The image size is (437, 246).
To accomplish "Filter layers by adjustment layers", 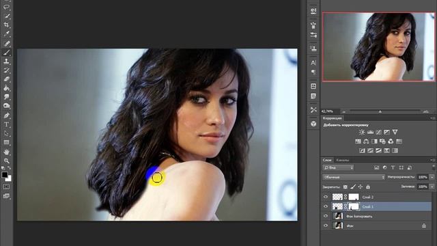I will coord(385,167).
